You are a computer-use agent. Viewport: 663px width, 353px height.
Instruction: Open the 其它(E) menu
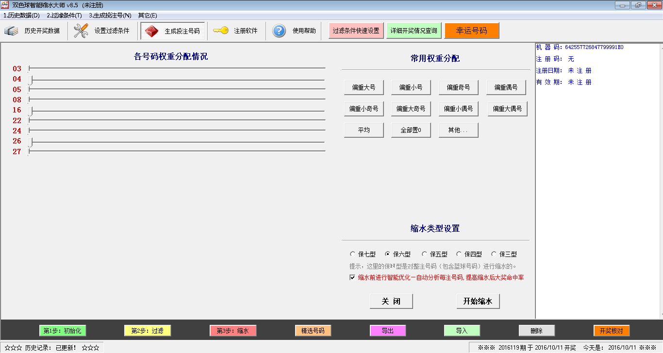click(148, 15)
